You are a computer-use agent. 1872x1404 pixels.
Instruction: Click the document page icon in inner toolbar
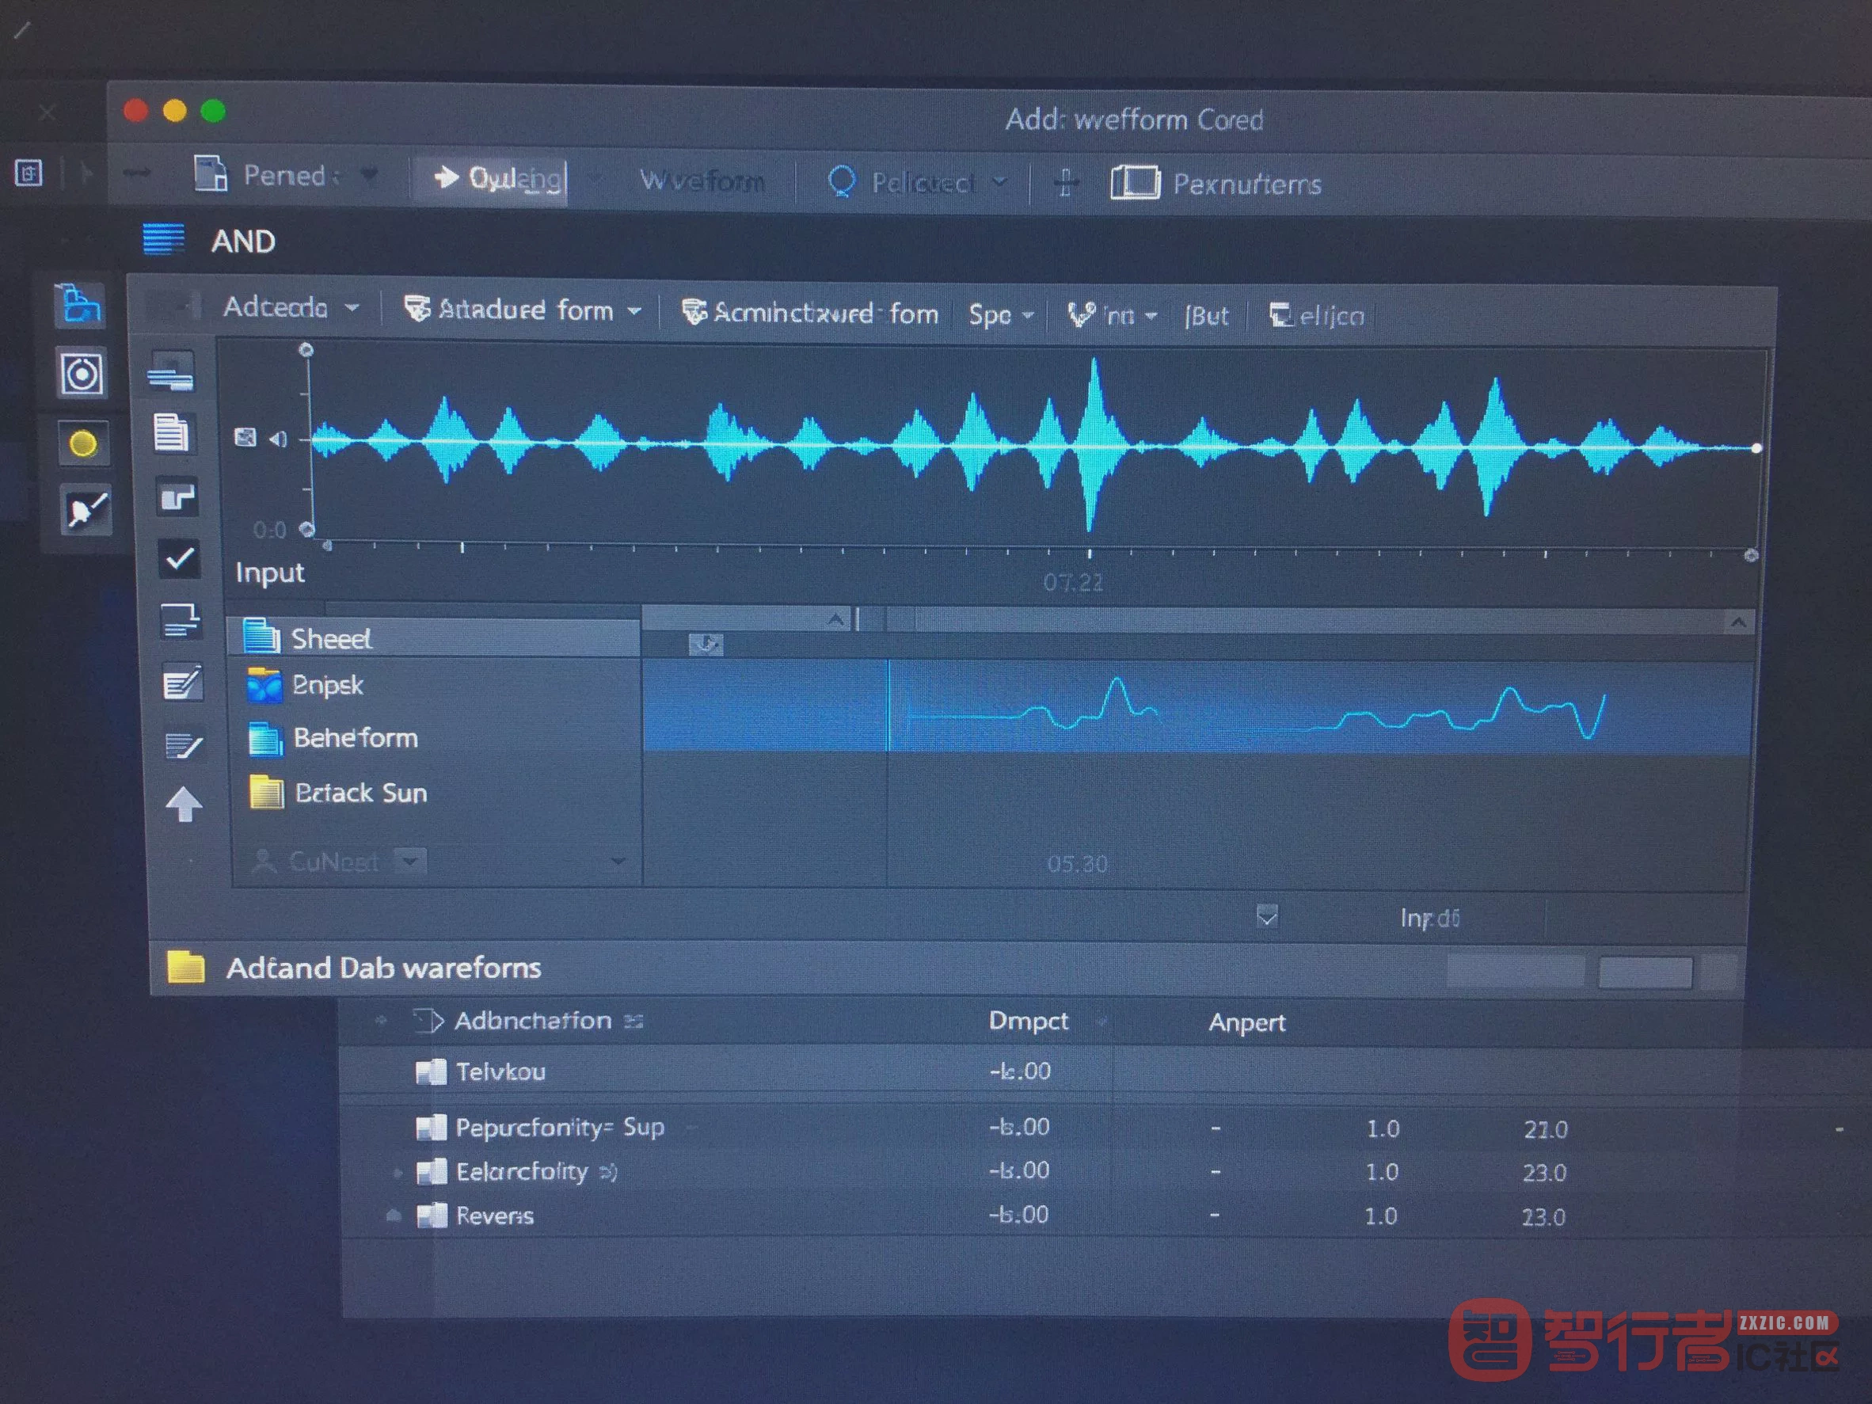pos(172,434)
